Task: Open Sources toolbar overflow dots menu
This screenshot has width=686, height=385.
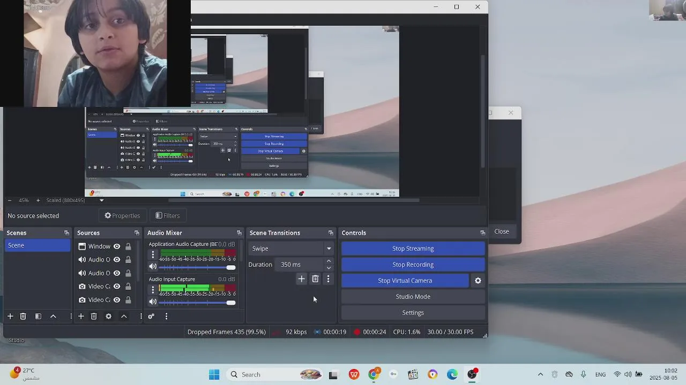Action: click(x=141, y=317)
